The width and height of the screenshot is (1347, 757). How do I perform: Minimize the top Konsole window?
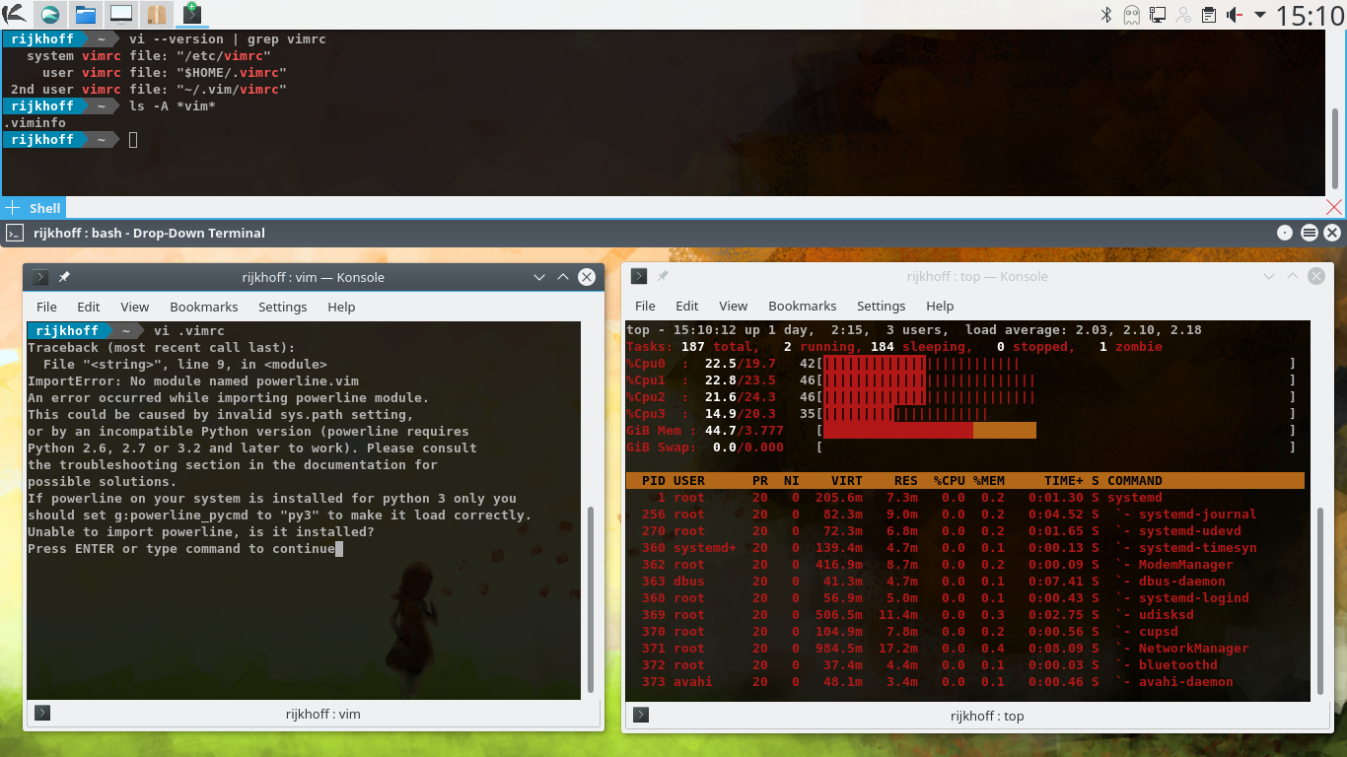pyautogui.click(x=1269, y=276)
